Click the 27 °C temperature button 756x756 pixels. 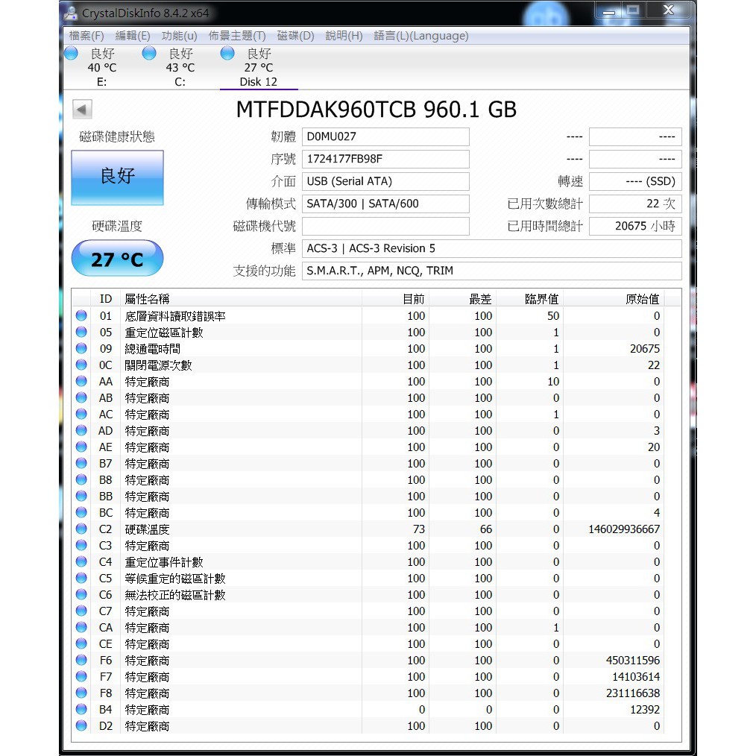coord(117,259)
